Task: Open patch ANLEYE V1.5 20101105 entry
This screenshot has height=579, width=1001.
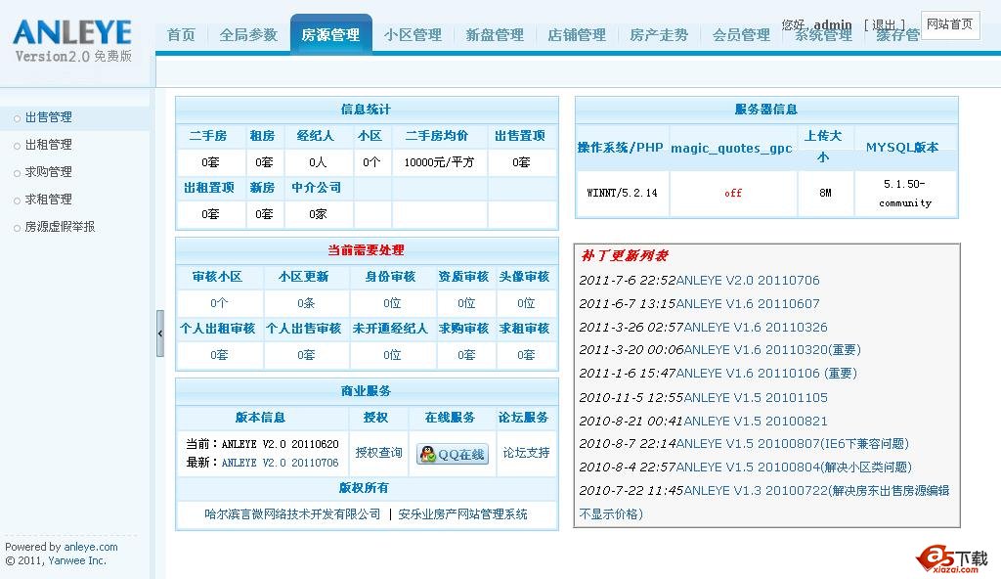Action: 756,397
